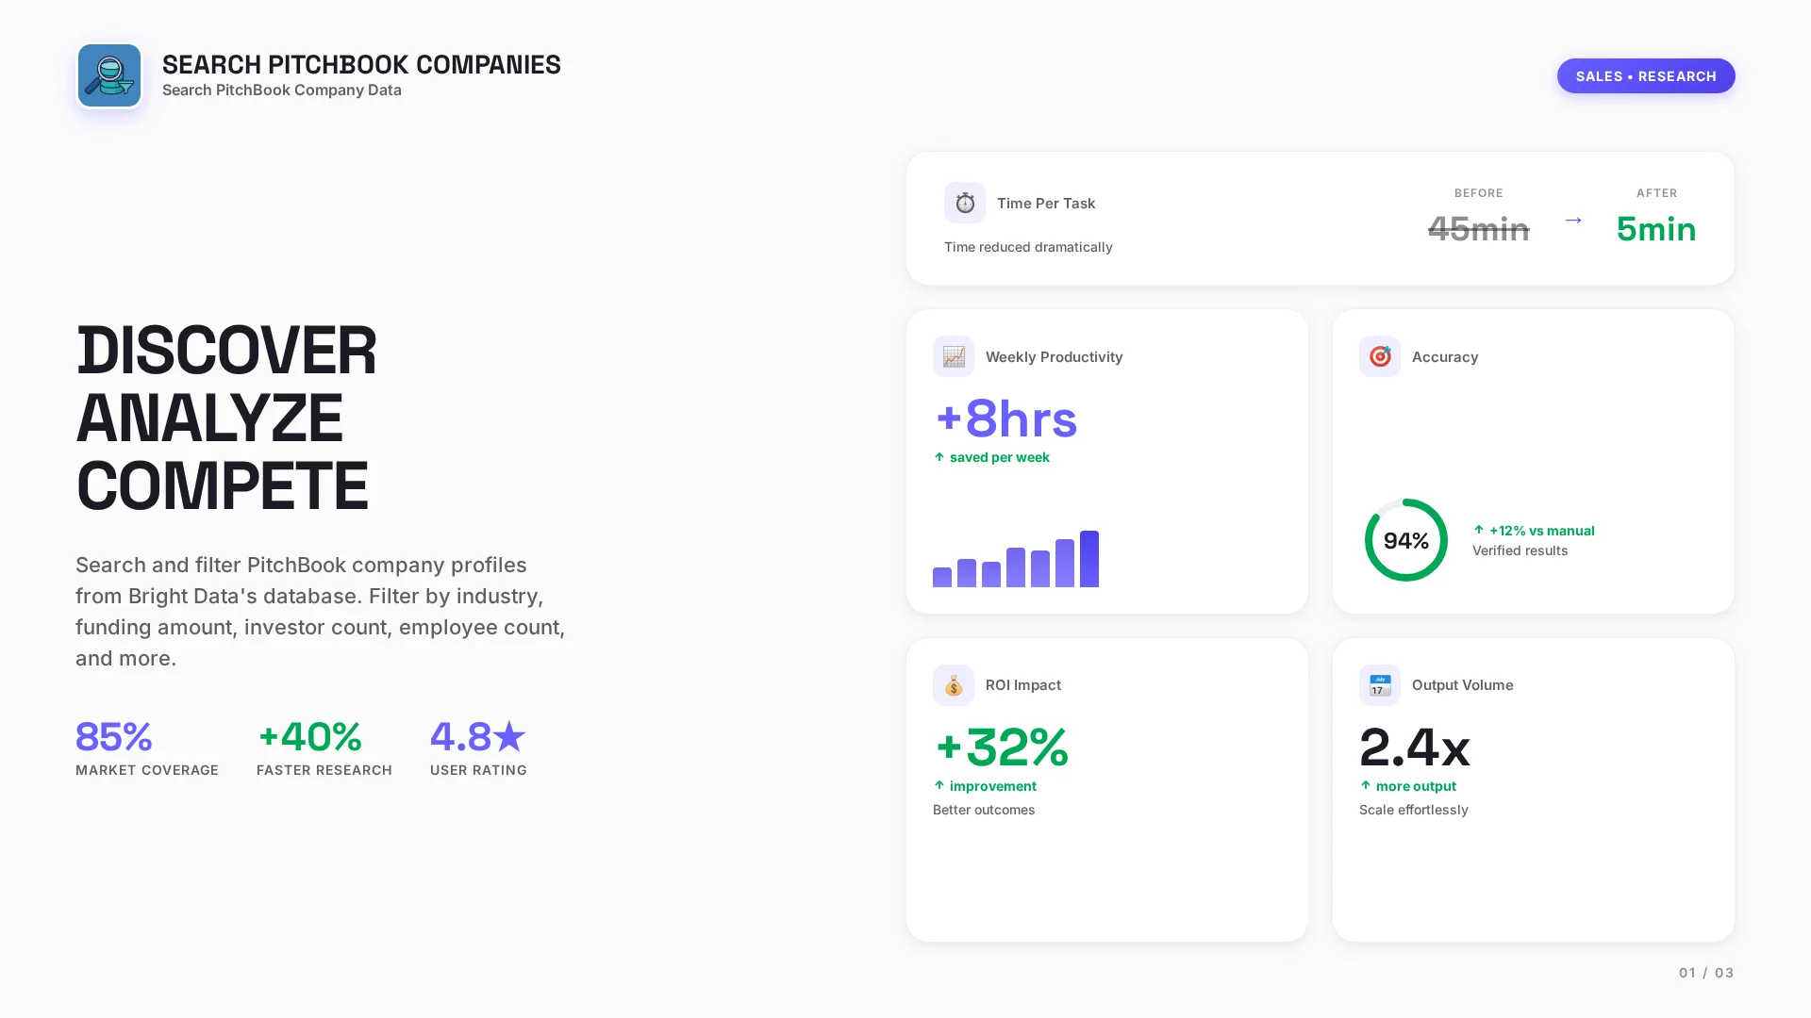Click the money bag icon on ROI Impact

953,685
